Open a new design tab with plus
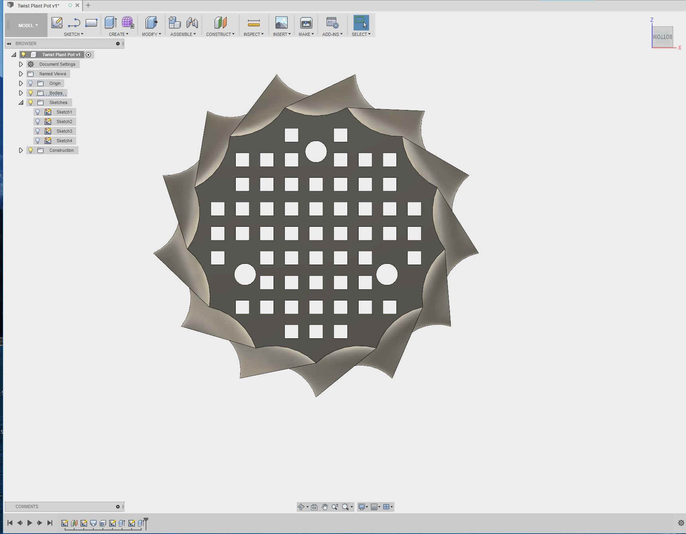The width and height of the screenshot is (686, 534). click(x=88, y=5)
